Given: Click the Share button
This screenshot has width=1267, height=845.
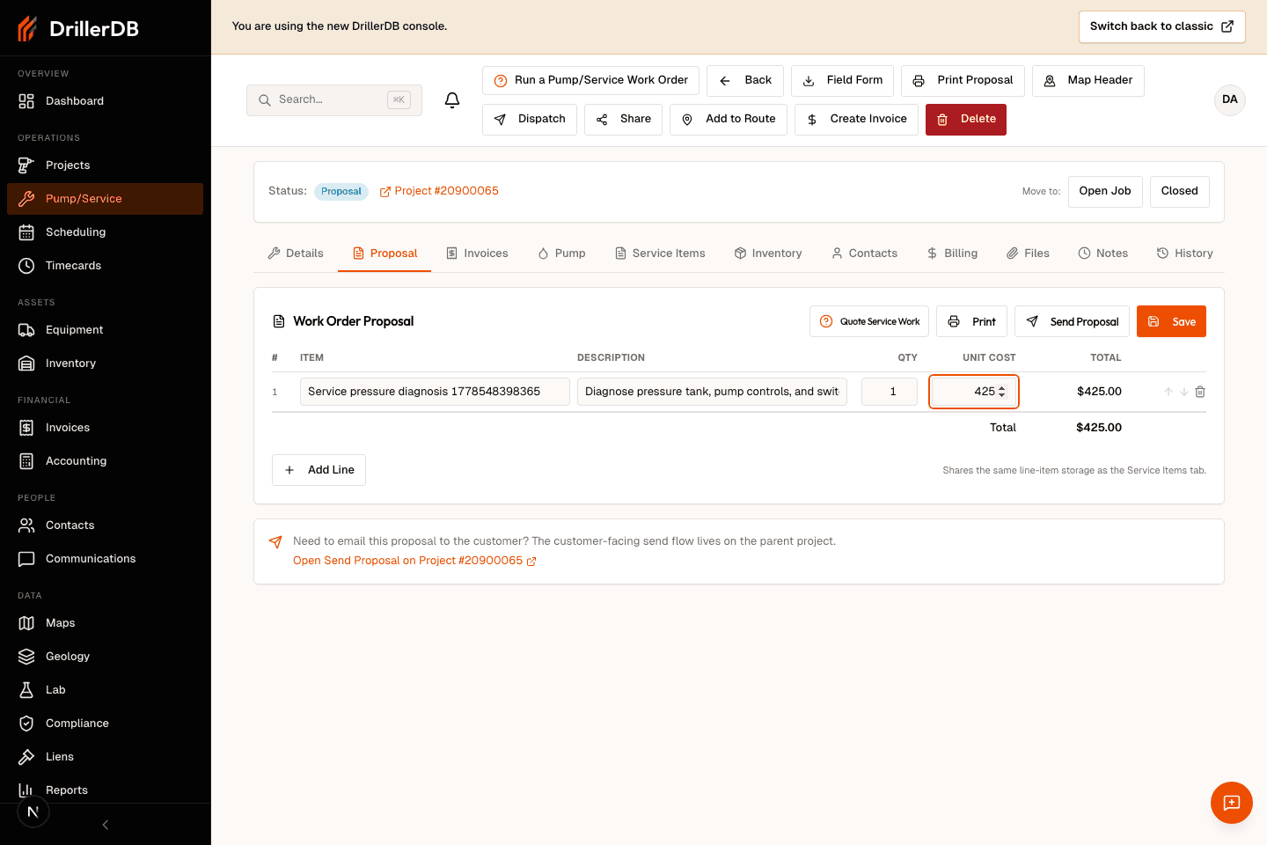Looking at the screenshot, I should 623,119.
